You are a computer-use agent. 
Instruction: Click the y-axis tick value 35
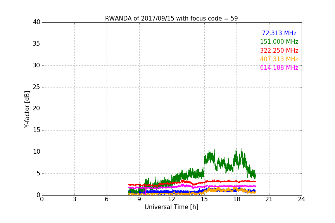coord(36,44)
